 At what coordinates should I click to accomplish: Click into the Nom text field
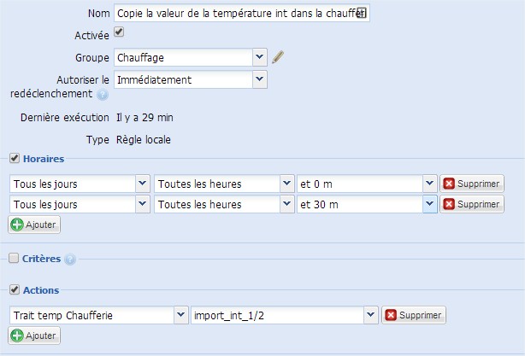231,14
